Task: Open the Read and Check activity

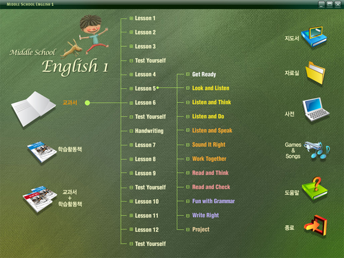Action: tap(211, 188)
